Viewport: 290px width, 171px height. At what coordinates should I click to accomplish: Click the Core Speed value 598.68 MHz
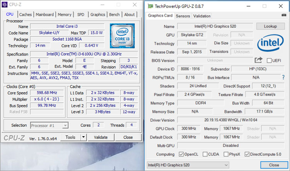[47, 92]
